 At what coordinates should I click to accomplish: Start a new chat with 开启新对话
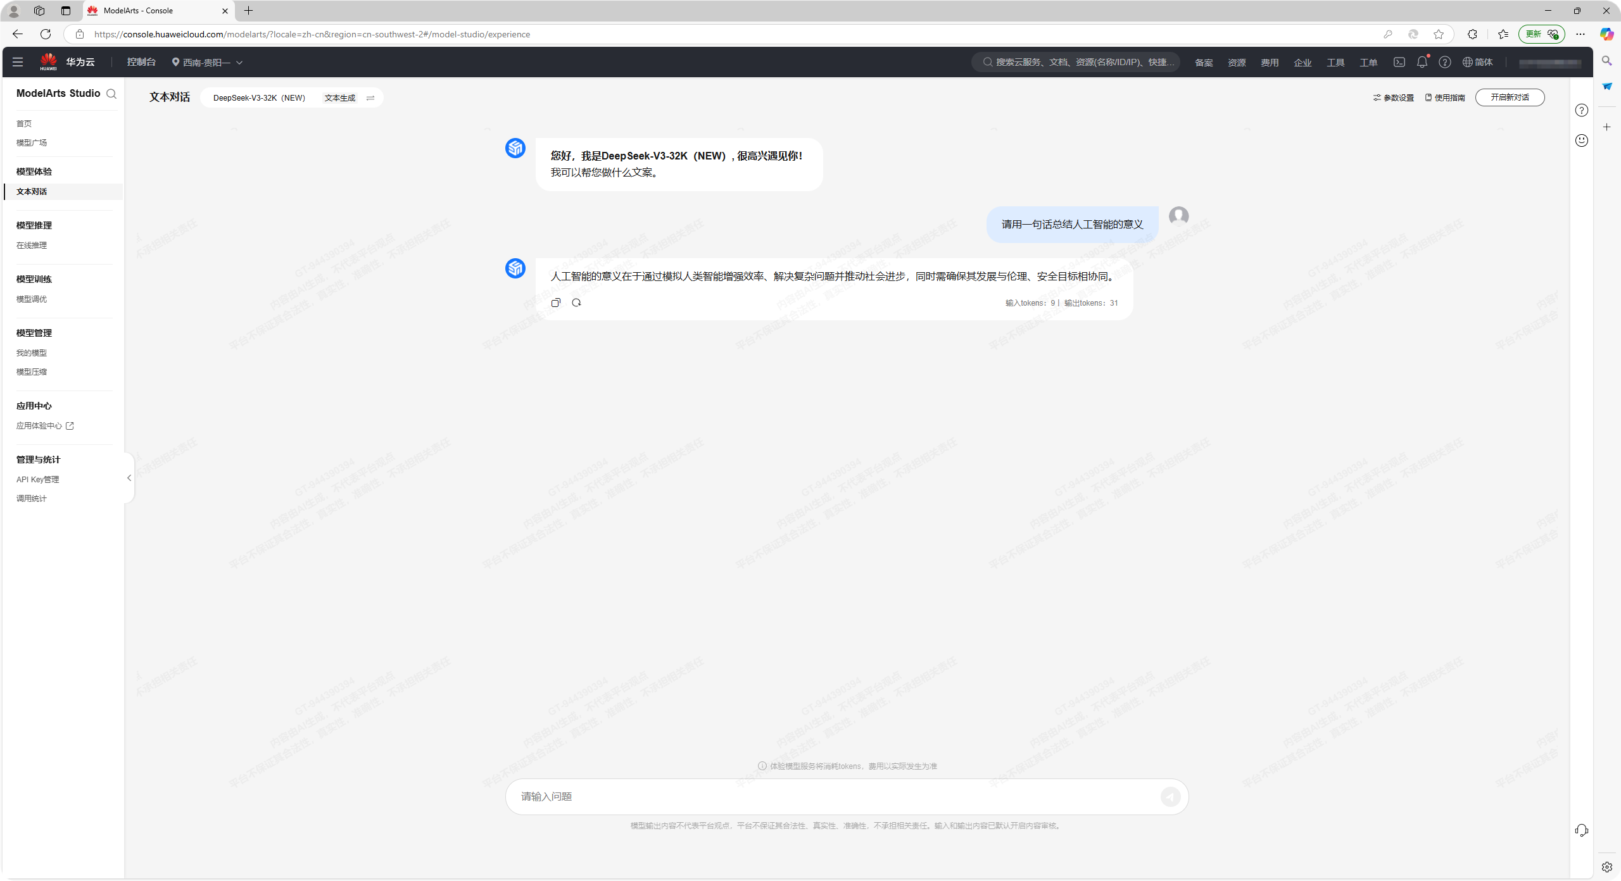[x=1510, y=97]
